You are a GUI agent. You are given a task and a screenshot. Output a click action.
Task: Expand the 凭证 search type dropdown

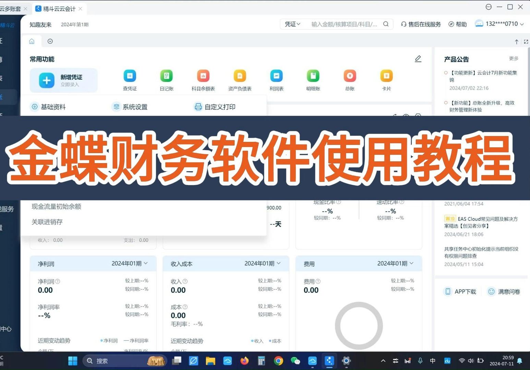(x=293, y=24)
